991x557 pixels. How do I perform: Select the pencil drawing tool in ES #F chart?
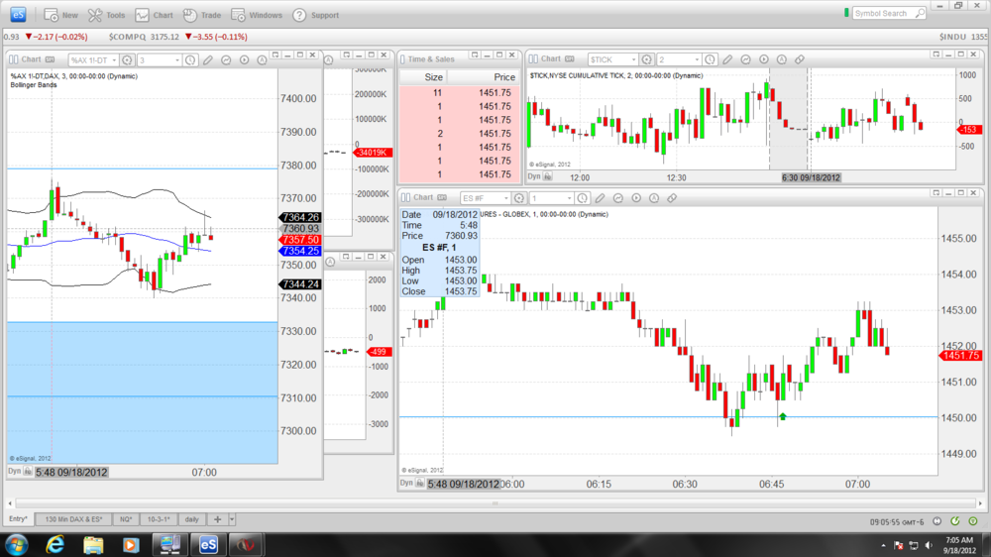600,198
